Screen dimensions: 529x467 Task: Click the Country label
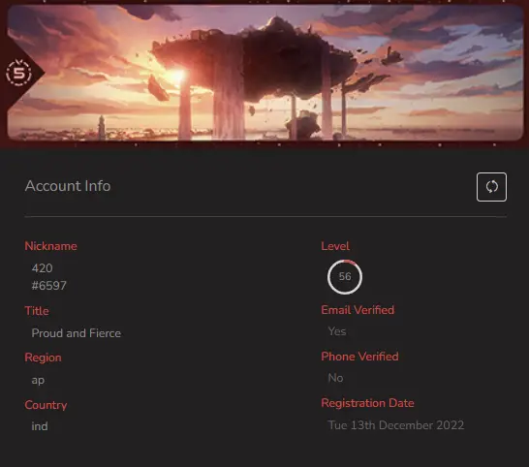point(46,405)
